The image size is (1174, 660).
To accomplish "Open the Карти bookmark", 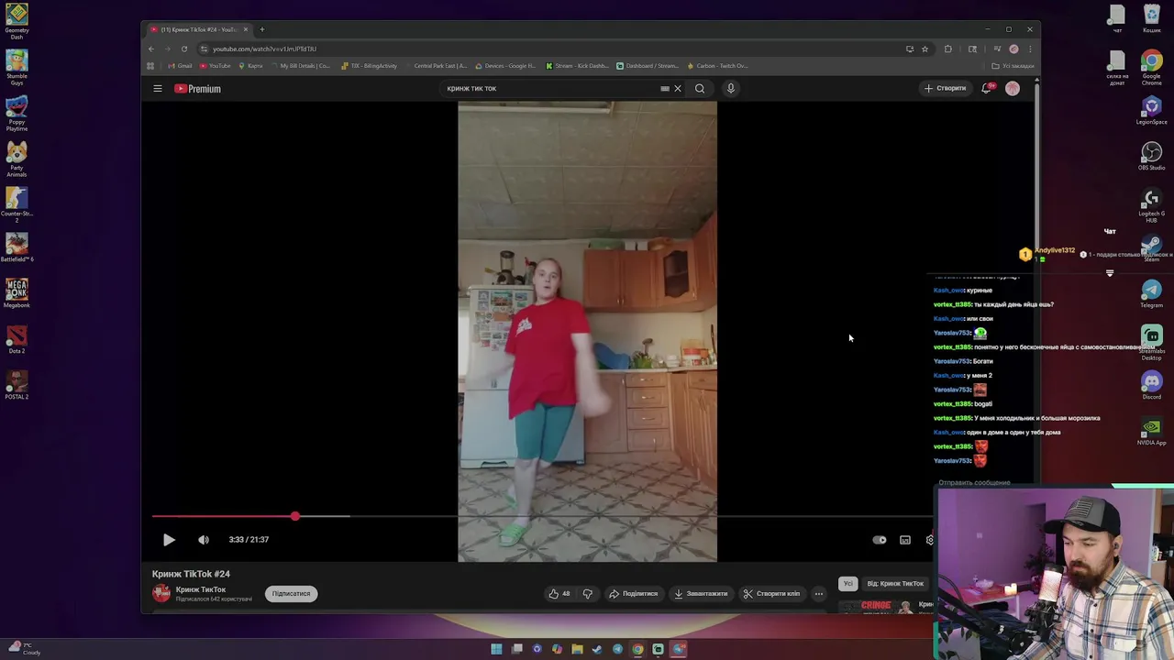I will click(x=251, y=66).
